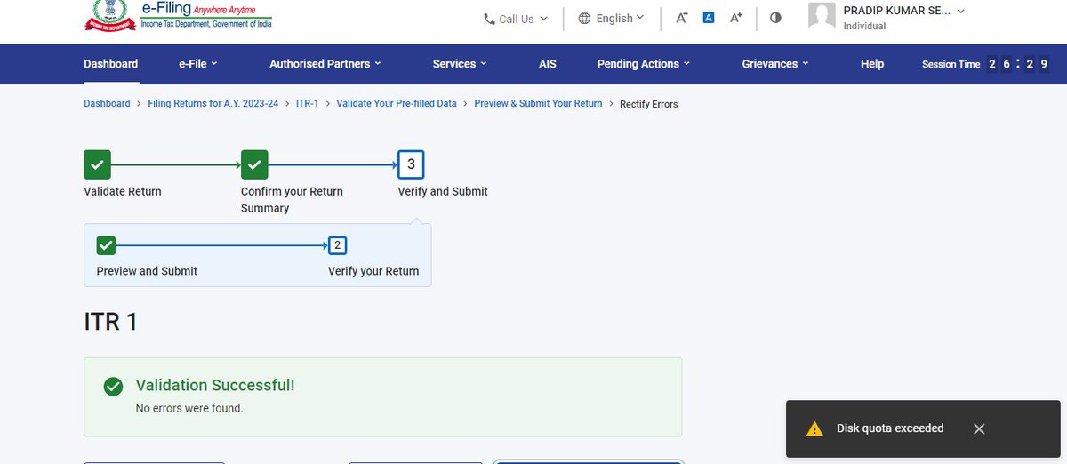Viewport: 1067px width, 464px height.
Task: Go to the Dashboard tab in navigation bar
Action: point(111,64)
